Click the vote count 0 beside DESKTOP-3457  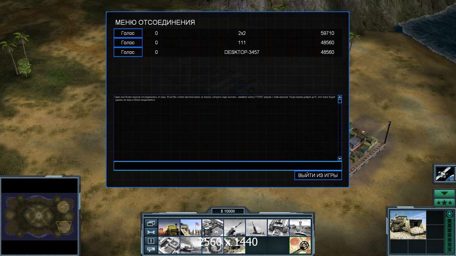point(157,52)
